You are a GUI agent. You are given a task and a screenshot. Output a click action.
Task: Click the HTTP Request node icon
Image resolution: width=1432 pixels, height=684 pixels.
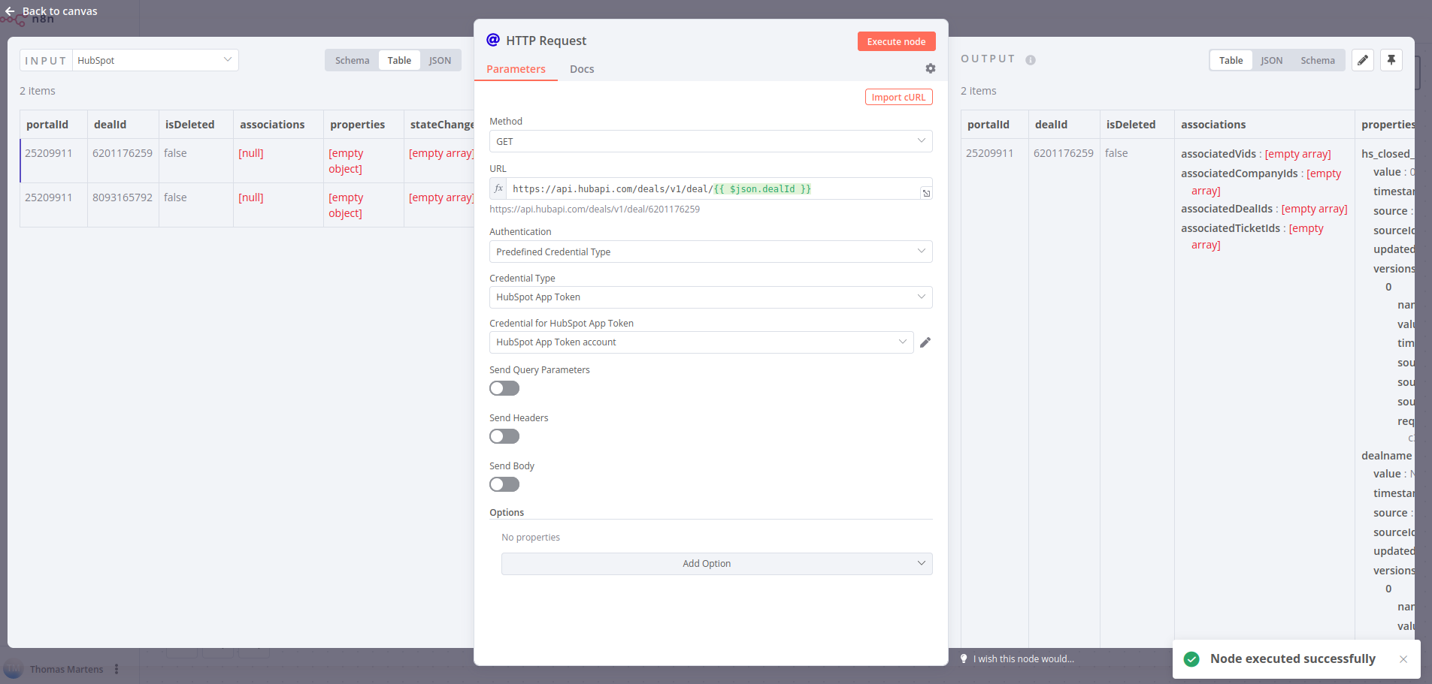pos(493,40)
